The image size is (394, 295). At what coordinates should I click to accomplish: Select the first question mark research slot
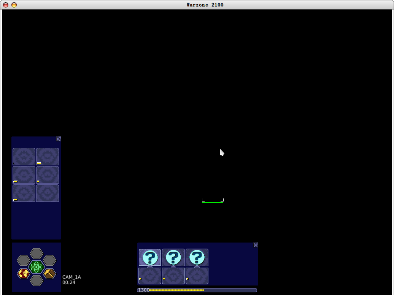(150, 257)
